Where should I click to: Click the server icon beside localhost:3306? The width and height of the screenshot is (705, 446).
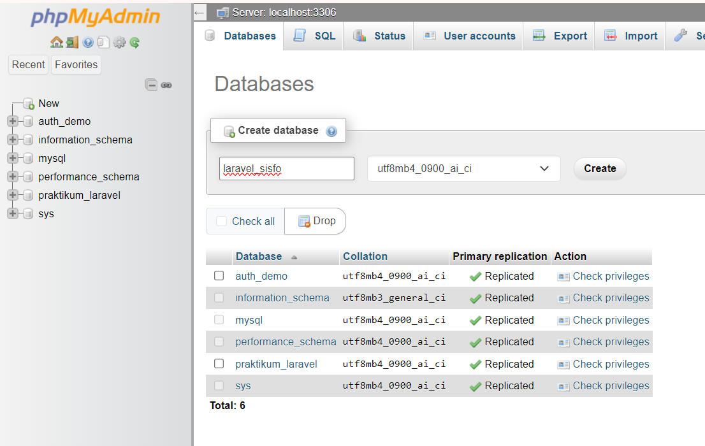point(222,13)
